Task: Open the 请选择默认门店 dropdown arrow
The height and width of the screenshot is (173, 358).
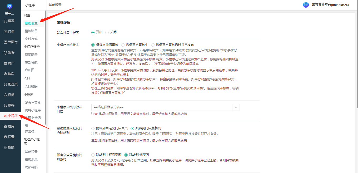Action: tap(236, 107)
